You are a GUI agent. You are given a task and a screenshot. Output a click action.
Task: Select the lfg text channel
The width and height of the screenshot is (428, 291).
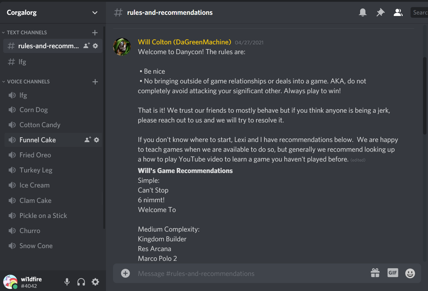point(53,62)
